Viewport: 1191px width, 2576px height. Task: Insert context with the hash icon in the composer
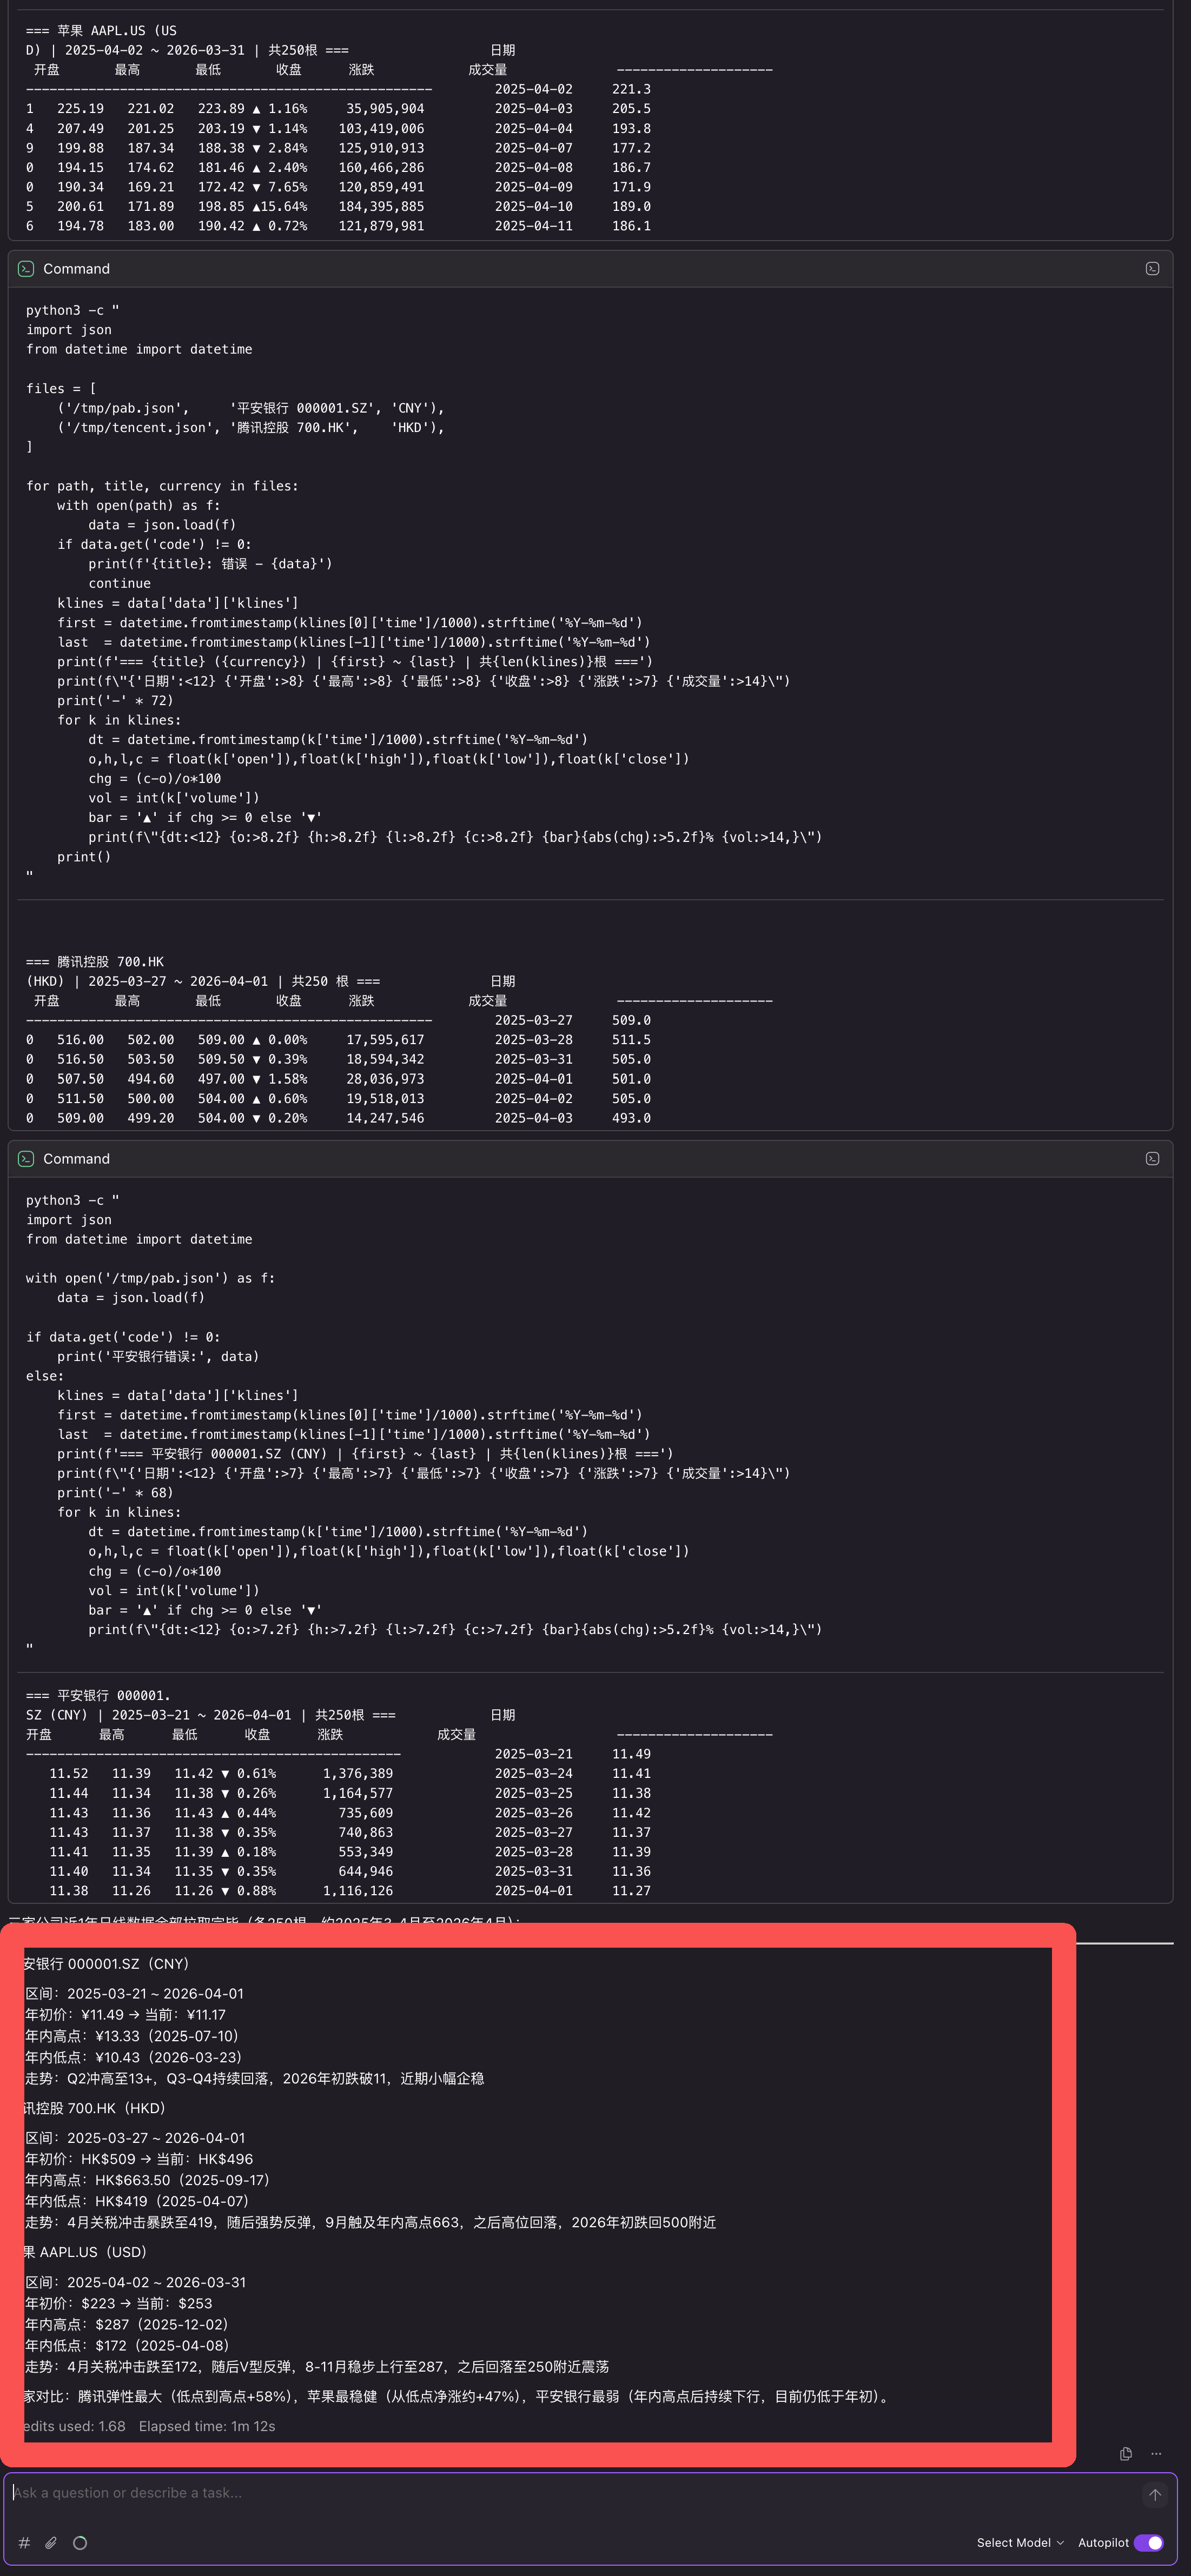(x=23, y=2543)
